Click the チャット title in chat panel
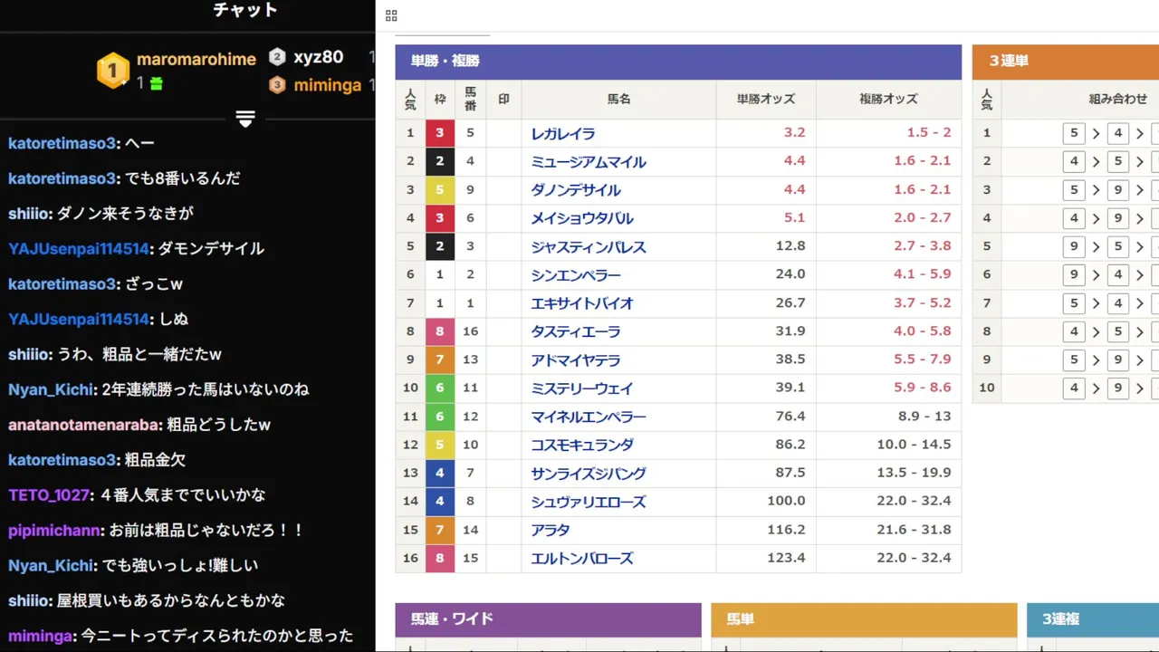Image resolution: width=1159 pixels, height=652 pixels. [x=245, y=11]
